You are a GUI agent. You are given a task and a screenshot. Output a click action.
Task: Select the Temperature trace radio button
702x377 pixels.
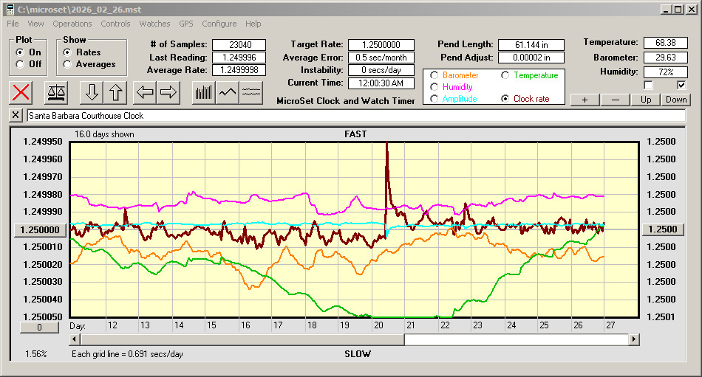coord(505,75)
